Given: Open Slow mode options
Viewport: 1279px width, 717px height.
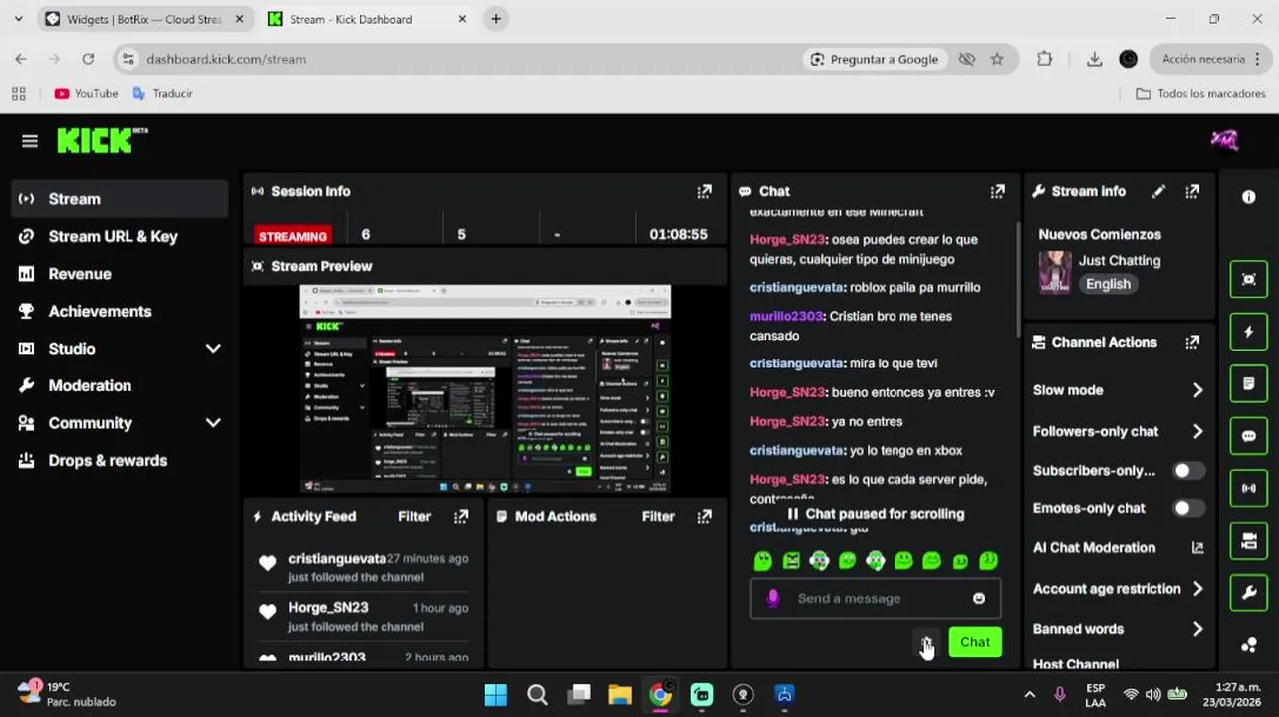Looking at the screenshot, I should click(x=1119, y=390).
